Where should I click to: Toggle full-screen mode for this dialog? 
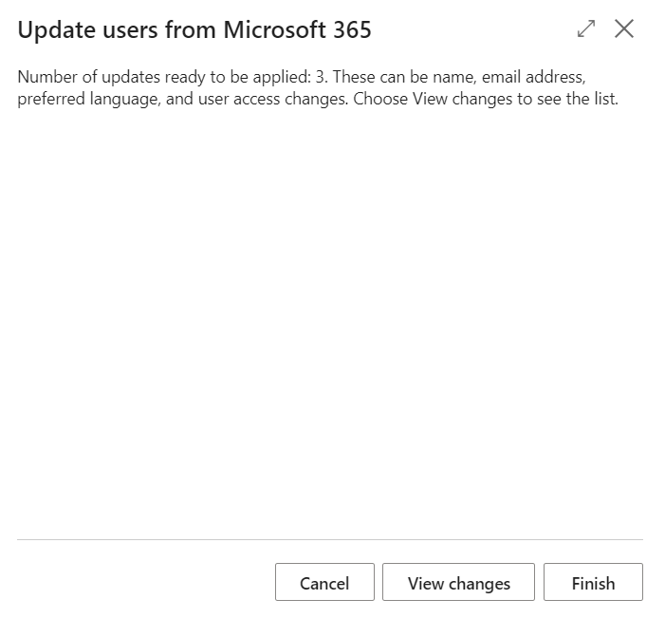586,28
